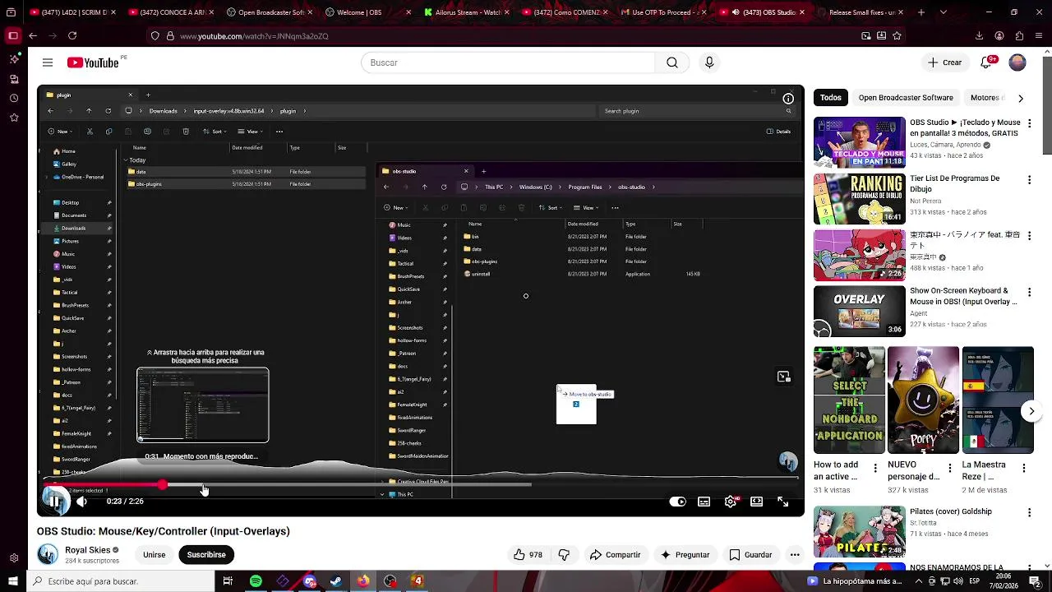Select the Todos filter chip

point(831,98)
